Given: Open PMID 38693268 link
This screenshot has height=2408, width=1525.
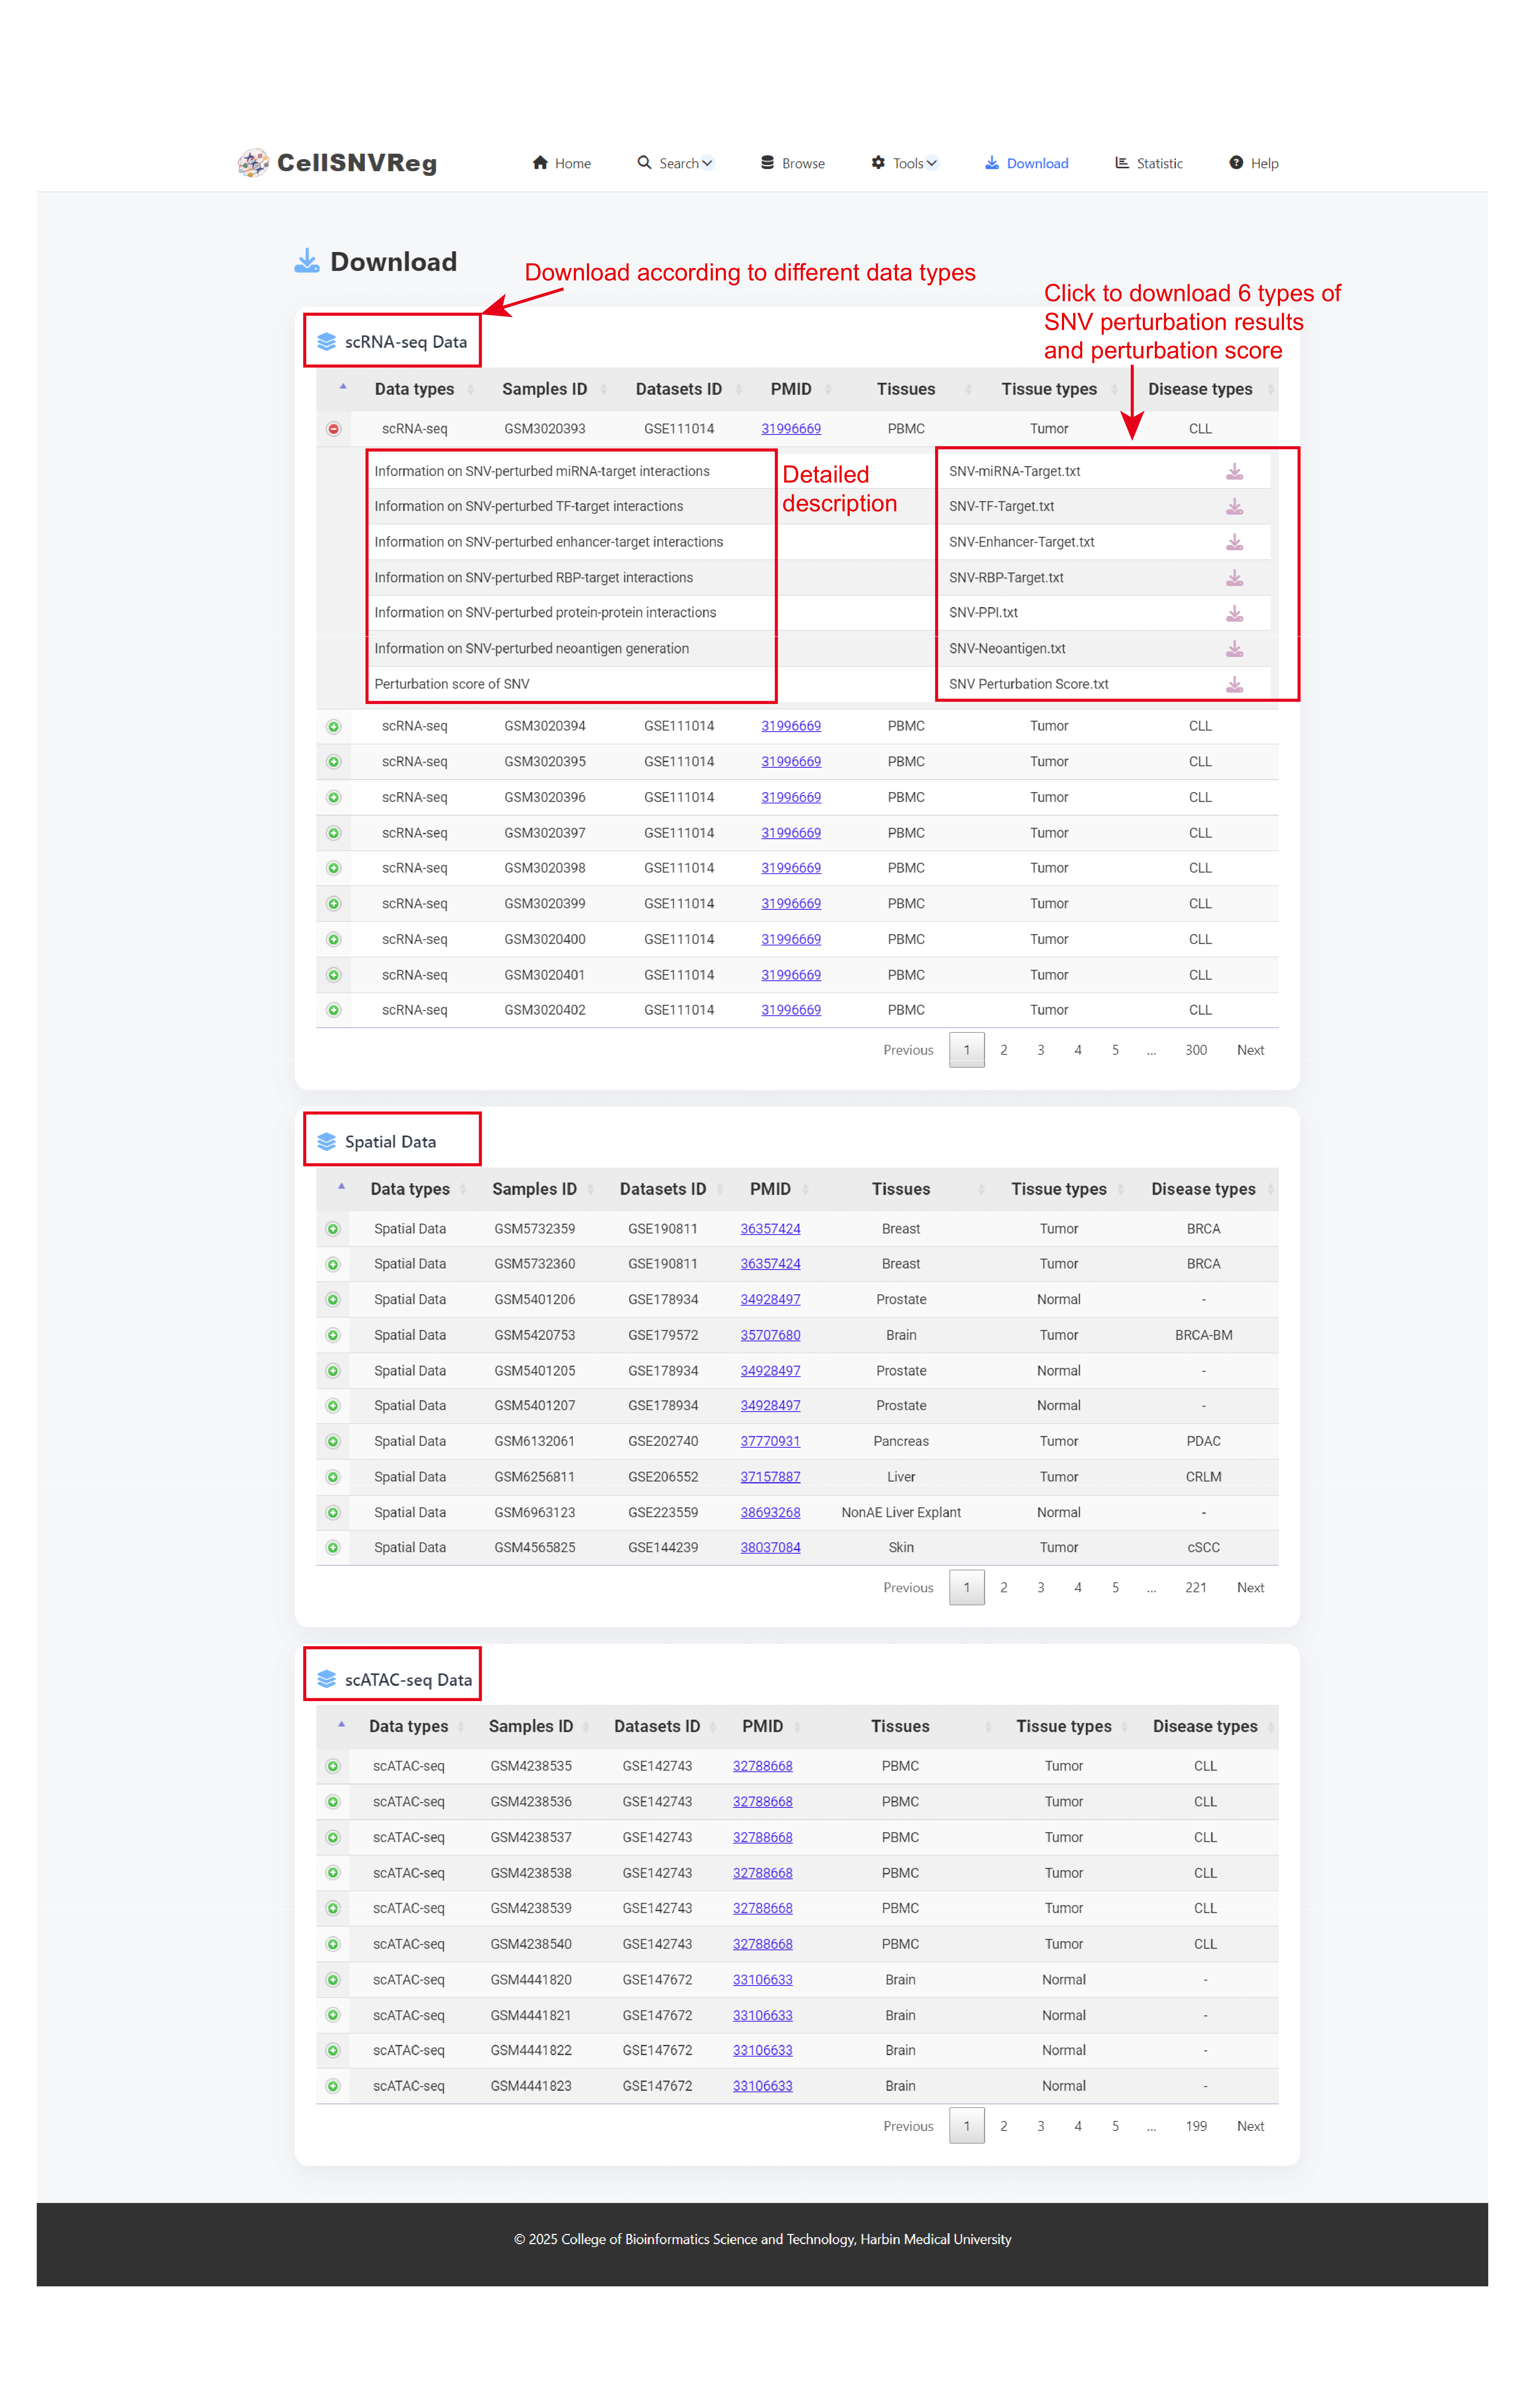Looking at the screenshot, I should (x=770, y=1512).
